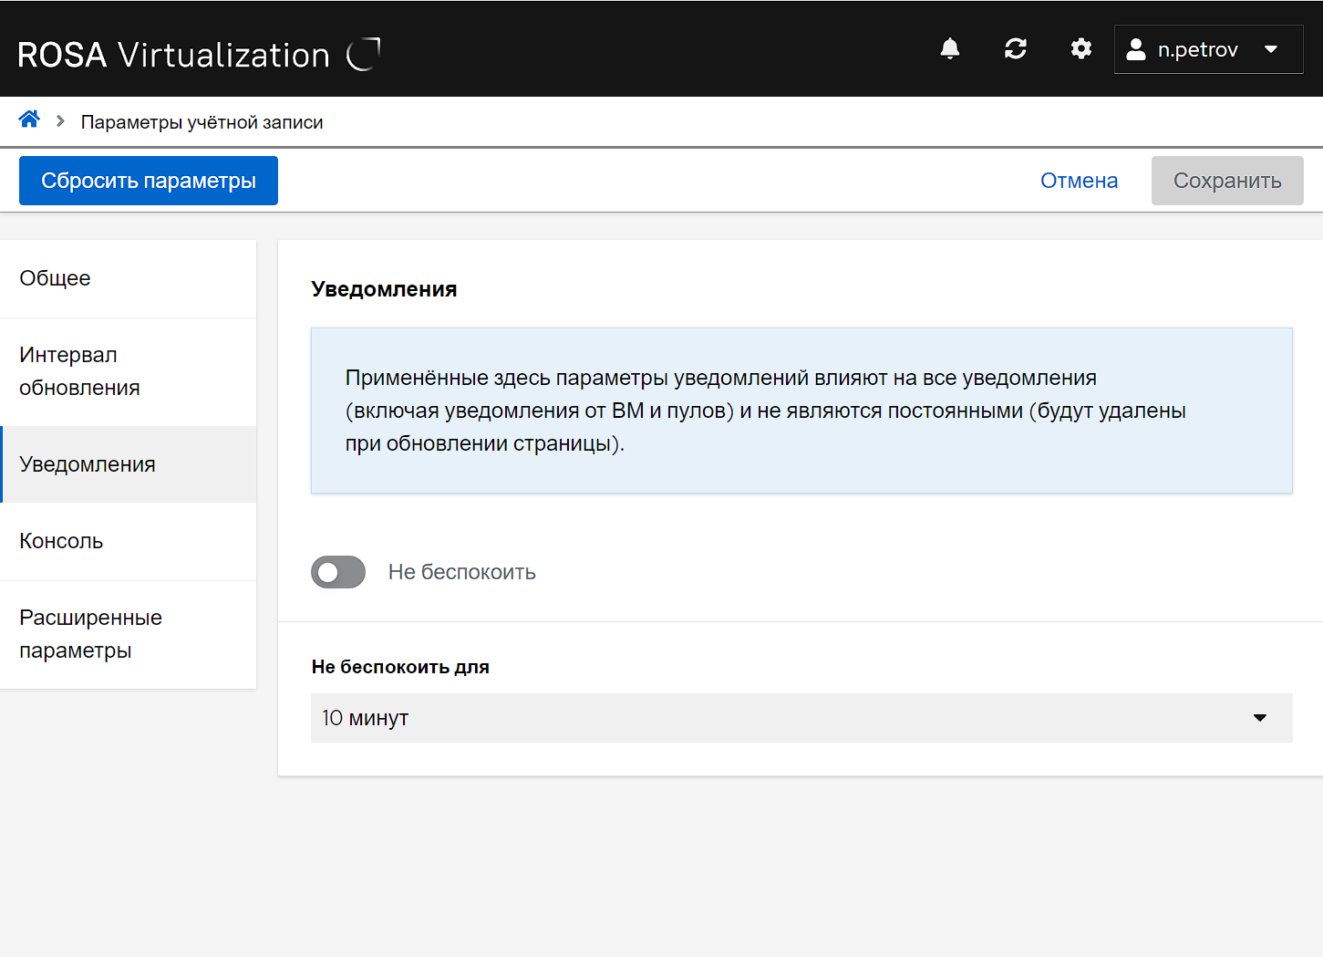Viewport: 1323px width, 957px height.
Task: Click the home icon in breadcrumb
Action: [x=29, y=120]
